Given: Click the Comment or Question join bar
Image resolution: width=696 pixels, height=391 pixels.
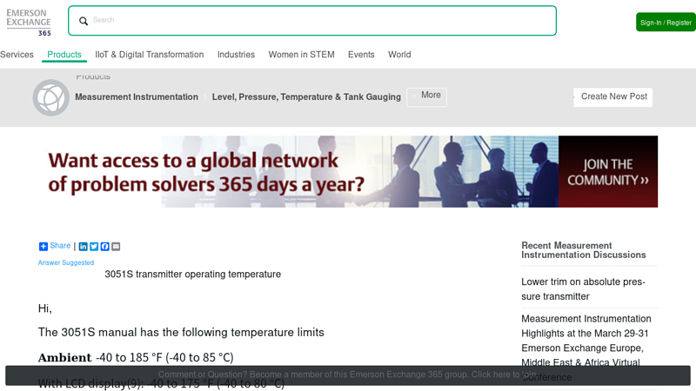Looking at the screenshot, I should pos(347,375).
